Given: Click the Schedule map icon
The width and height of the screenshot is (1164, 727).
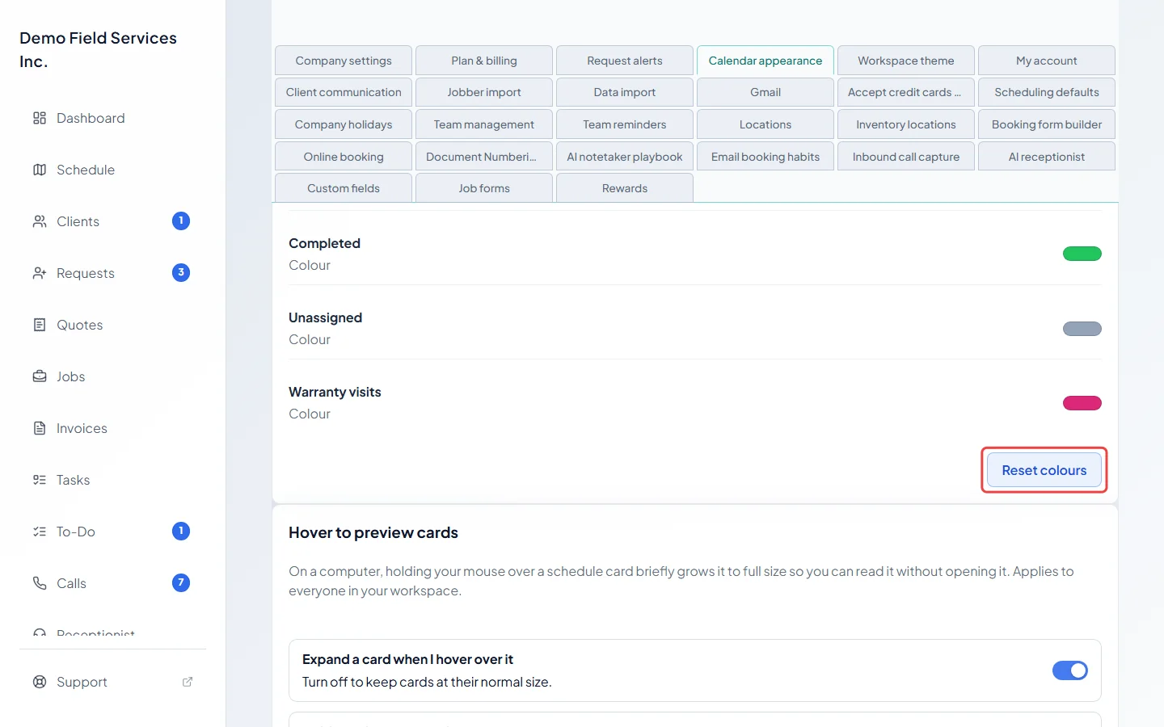Looking at the screenshot, I should [40, 170].
